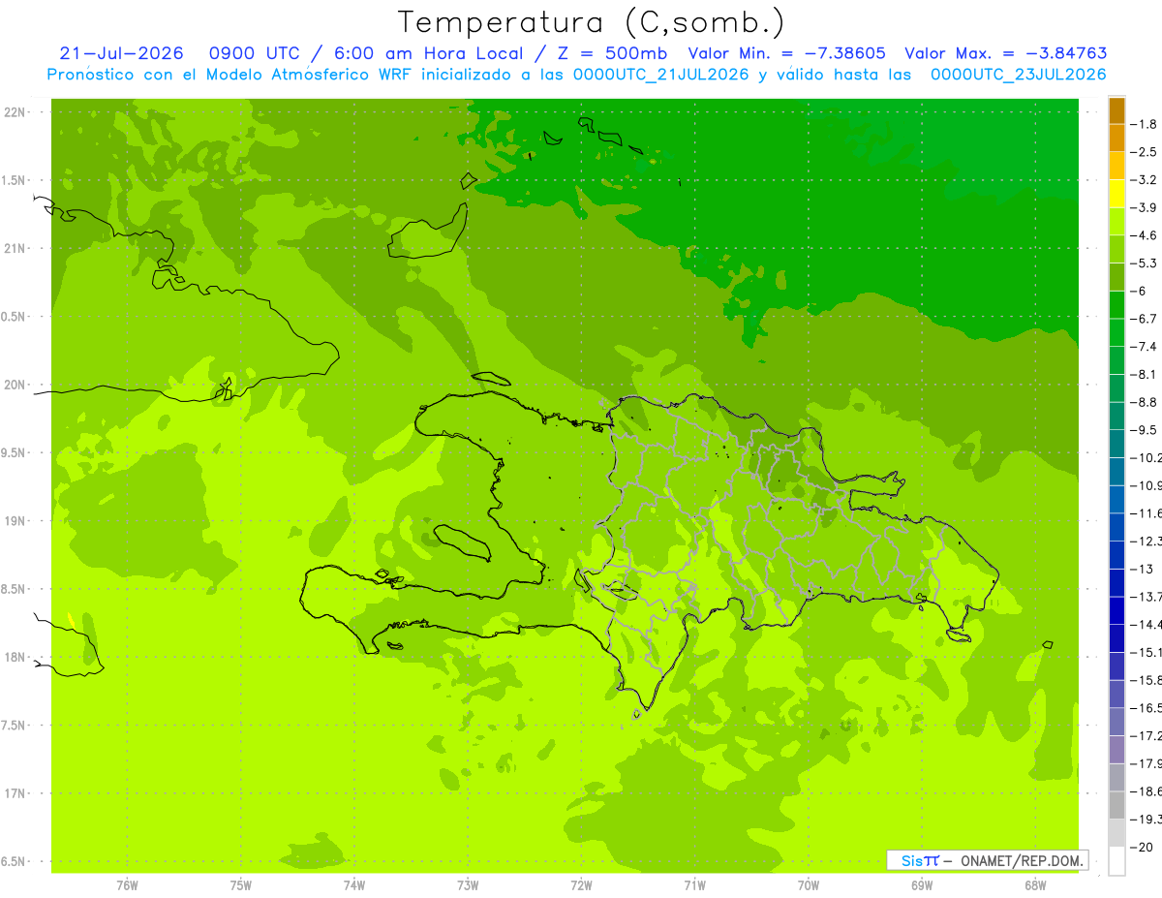This screenshot has height=898, width=1162.
Task: Click the '-8.8' color scale value
Action: point(1144,402)
